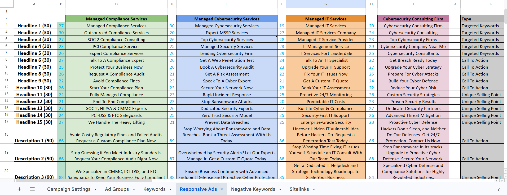Select the Overwhelmed by Security Alerts description cell
The width and height of the screenshot is (507, 195).
coord(227,153)
